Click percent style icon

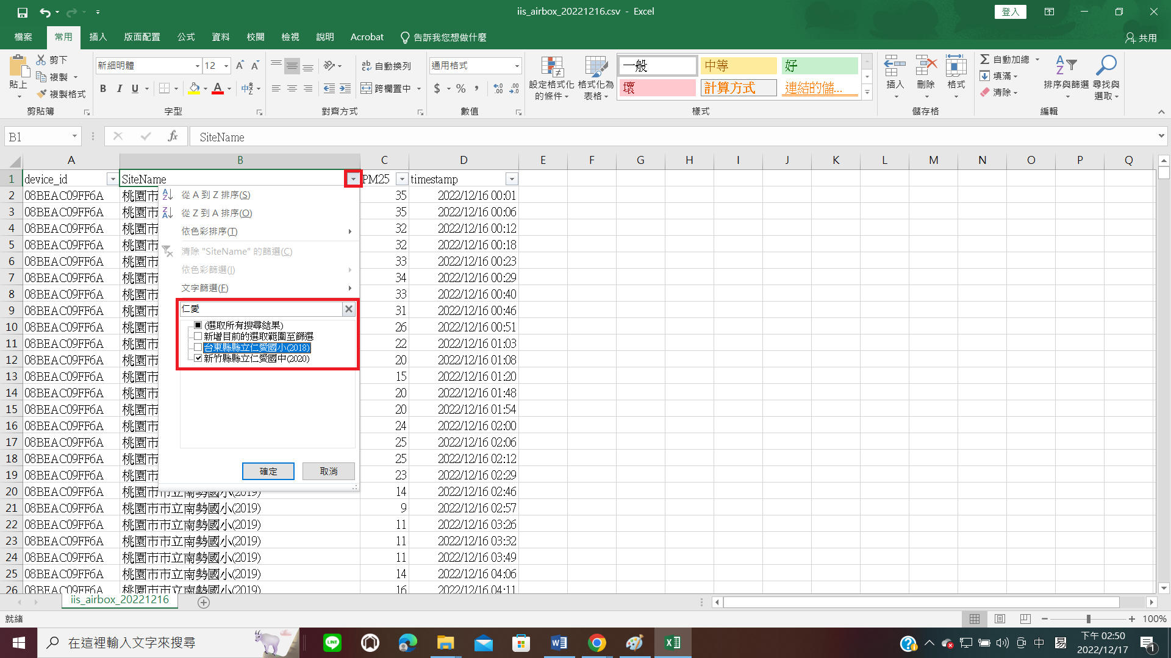click(460, 89)
